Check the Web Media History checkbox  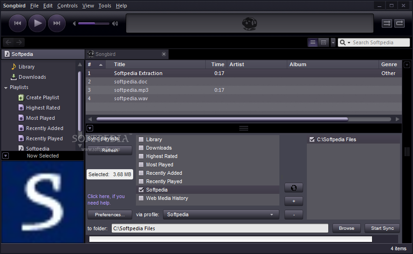[x=141, y=198]
